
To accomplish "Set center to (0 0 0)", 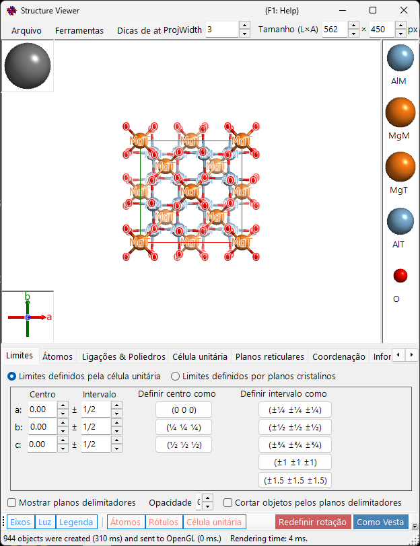I will (x=184, y=410).
